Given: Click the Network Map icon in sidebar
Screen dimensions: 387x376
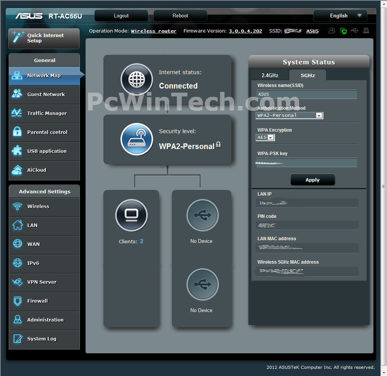Looking at the screenshot, I should click(x=17, y=75).
